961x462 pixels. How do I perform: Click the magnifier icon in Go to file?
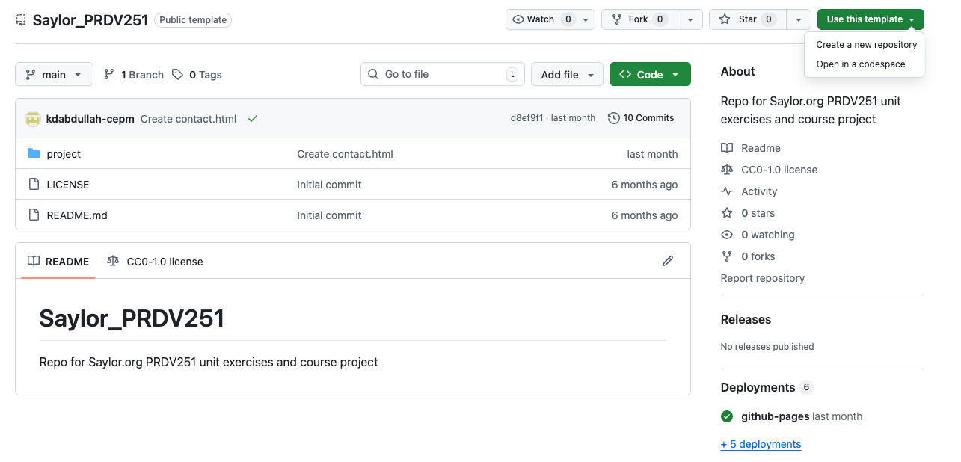[373, 74]
